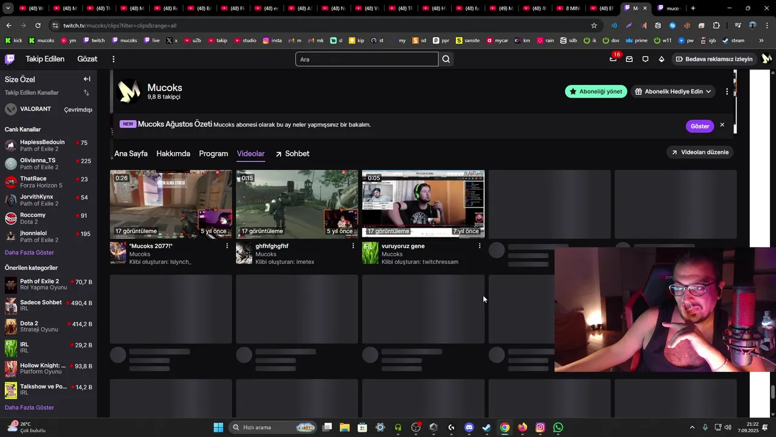Open WhatsApp from the taskbar

point(558,427)
